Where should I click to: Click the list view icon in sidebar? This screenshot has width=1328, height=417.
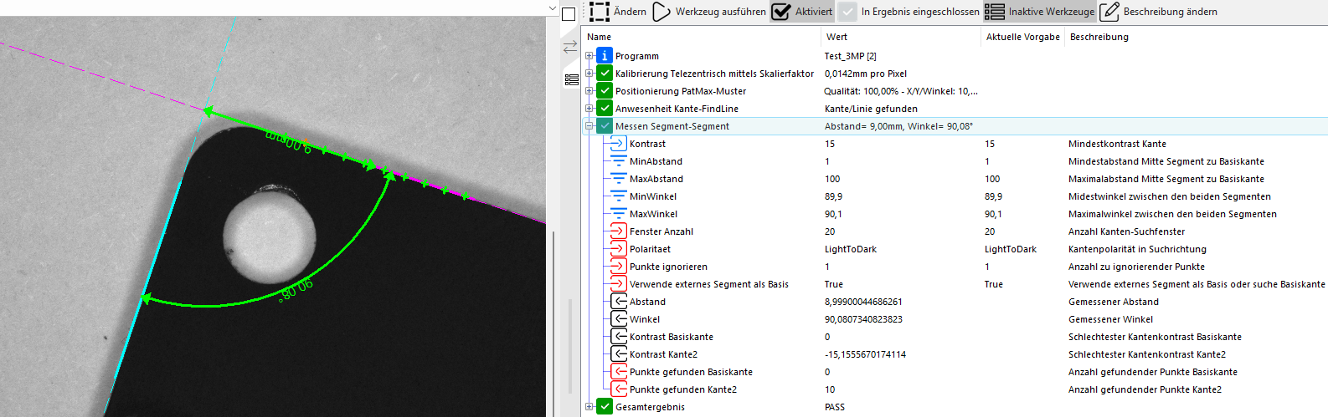coord(572,79)
